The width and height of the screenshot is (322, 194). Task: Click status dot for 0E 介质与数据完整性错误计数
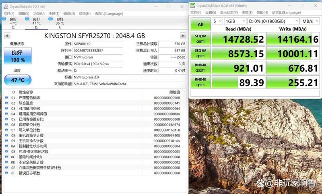[6, 167]
